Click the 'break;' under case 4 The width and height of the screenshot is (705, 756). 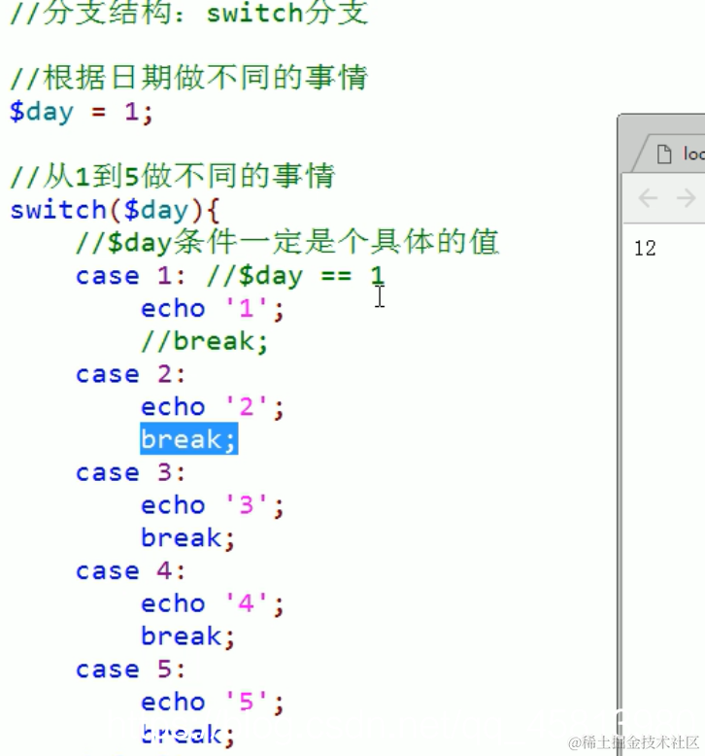(188, 636)
